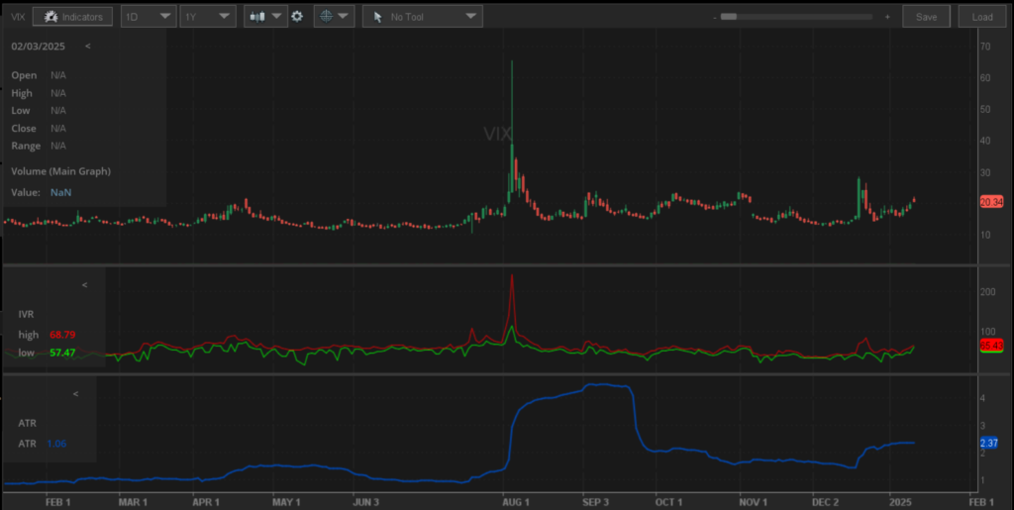
Task: Collapse the ATR legend panel arrow
Action: tap(76, 394)
